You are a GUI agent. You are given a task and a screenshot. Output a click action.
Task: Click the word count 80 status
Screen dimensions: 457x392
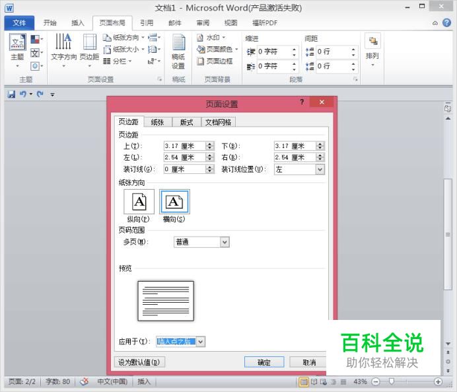tap(57, 381)
